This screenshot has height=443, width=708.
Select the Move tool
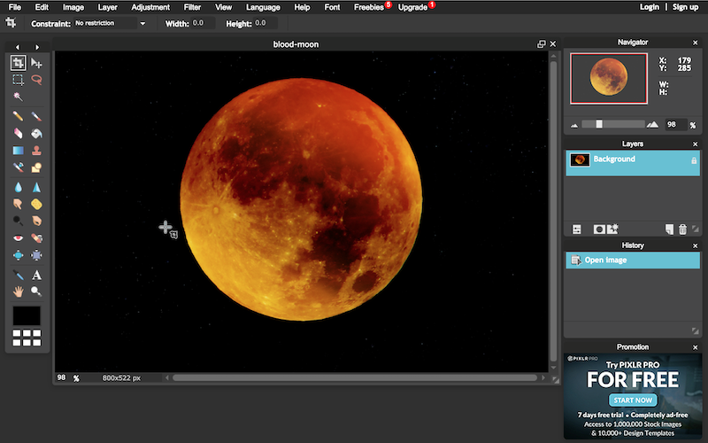tap(36, 63)
